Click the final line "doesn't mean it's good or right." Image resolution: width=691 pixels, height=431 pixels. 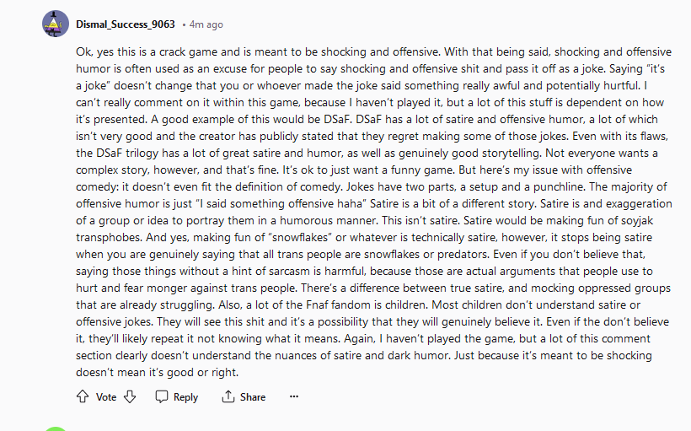pos(157,372)
